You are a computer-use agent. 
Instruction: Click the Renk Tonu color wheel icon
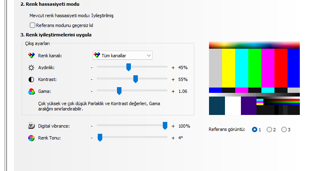click(31, 138)
